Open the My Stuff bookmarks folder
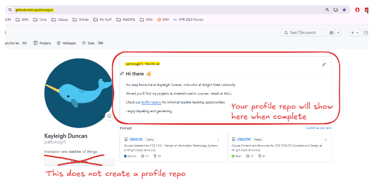Viewport: 373px width, 184px height. tap(102, 20)
